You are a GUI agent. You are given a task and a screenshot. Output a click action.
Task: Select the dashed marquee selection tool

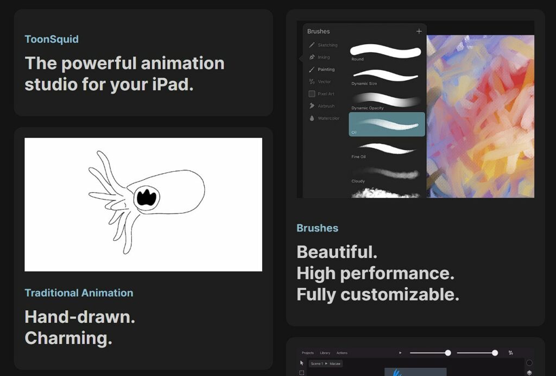(302, 373)
